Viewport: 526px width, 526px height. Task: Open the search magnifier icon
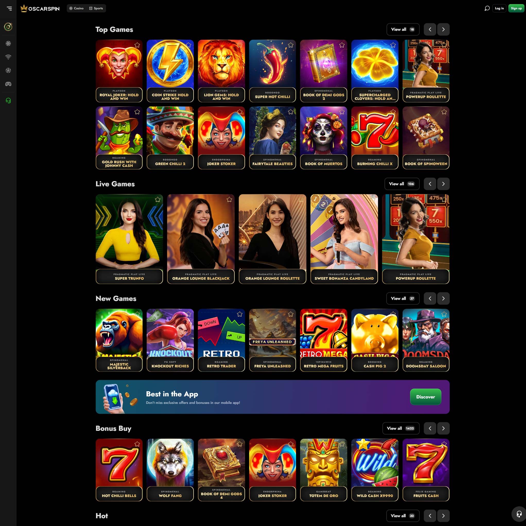tap(487, 8)
